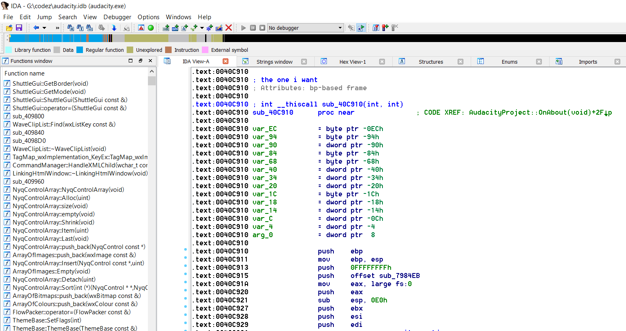The width and height of the screenshot is (626, 331).
Task: Toggle the highlighted 'C' arrow toolbar button
Action: pos(361,28)
